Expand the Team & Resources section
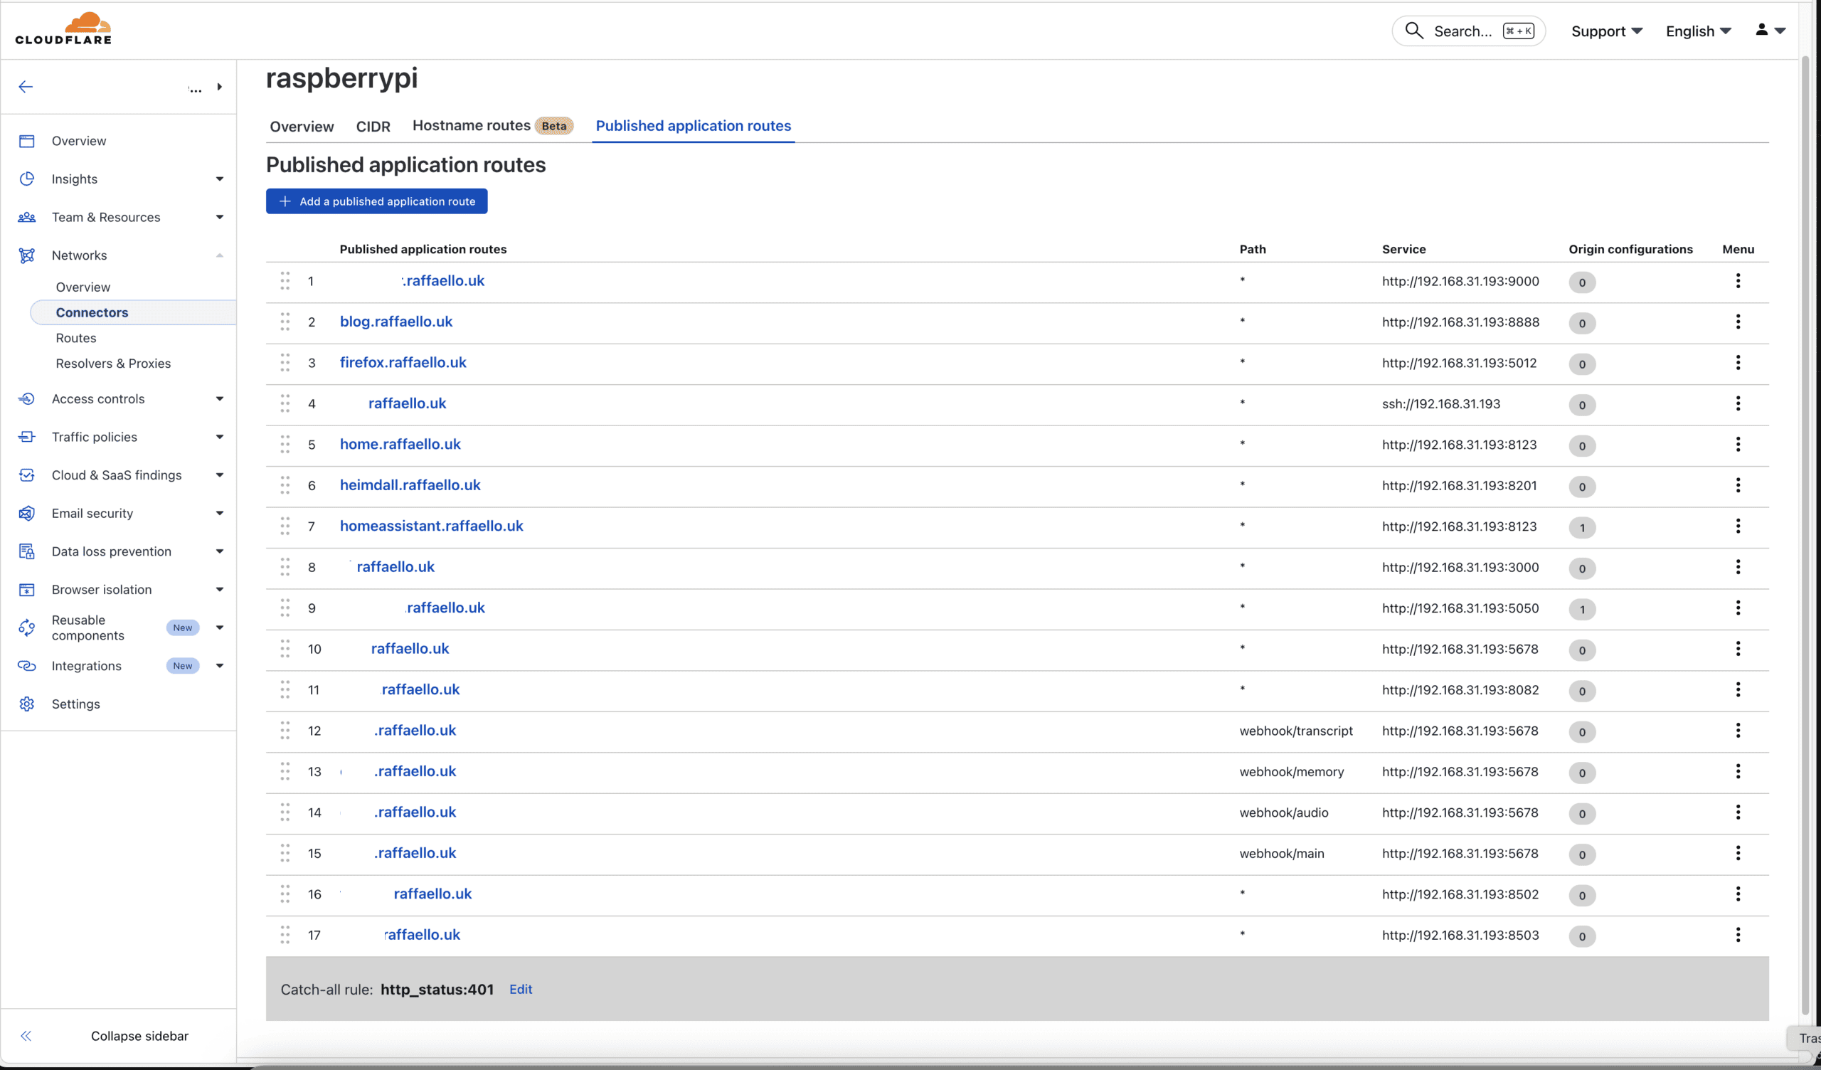Image resolution: width=1821 pixels, height=1070 pixels. coord(219,217)
